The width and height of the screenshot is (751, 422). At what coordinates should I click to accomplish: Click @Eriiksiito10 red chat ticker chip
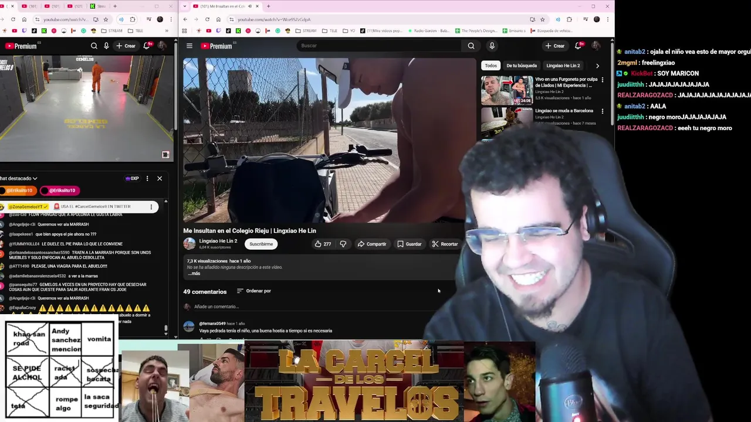tap(59, 190)
